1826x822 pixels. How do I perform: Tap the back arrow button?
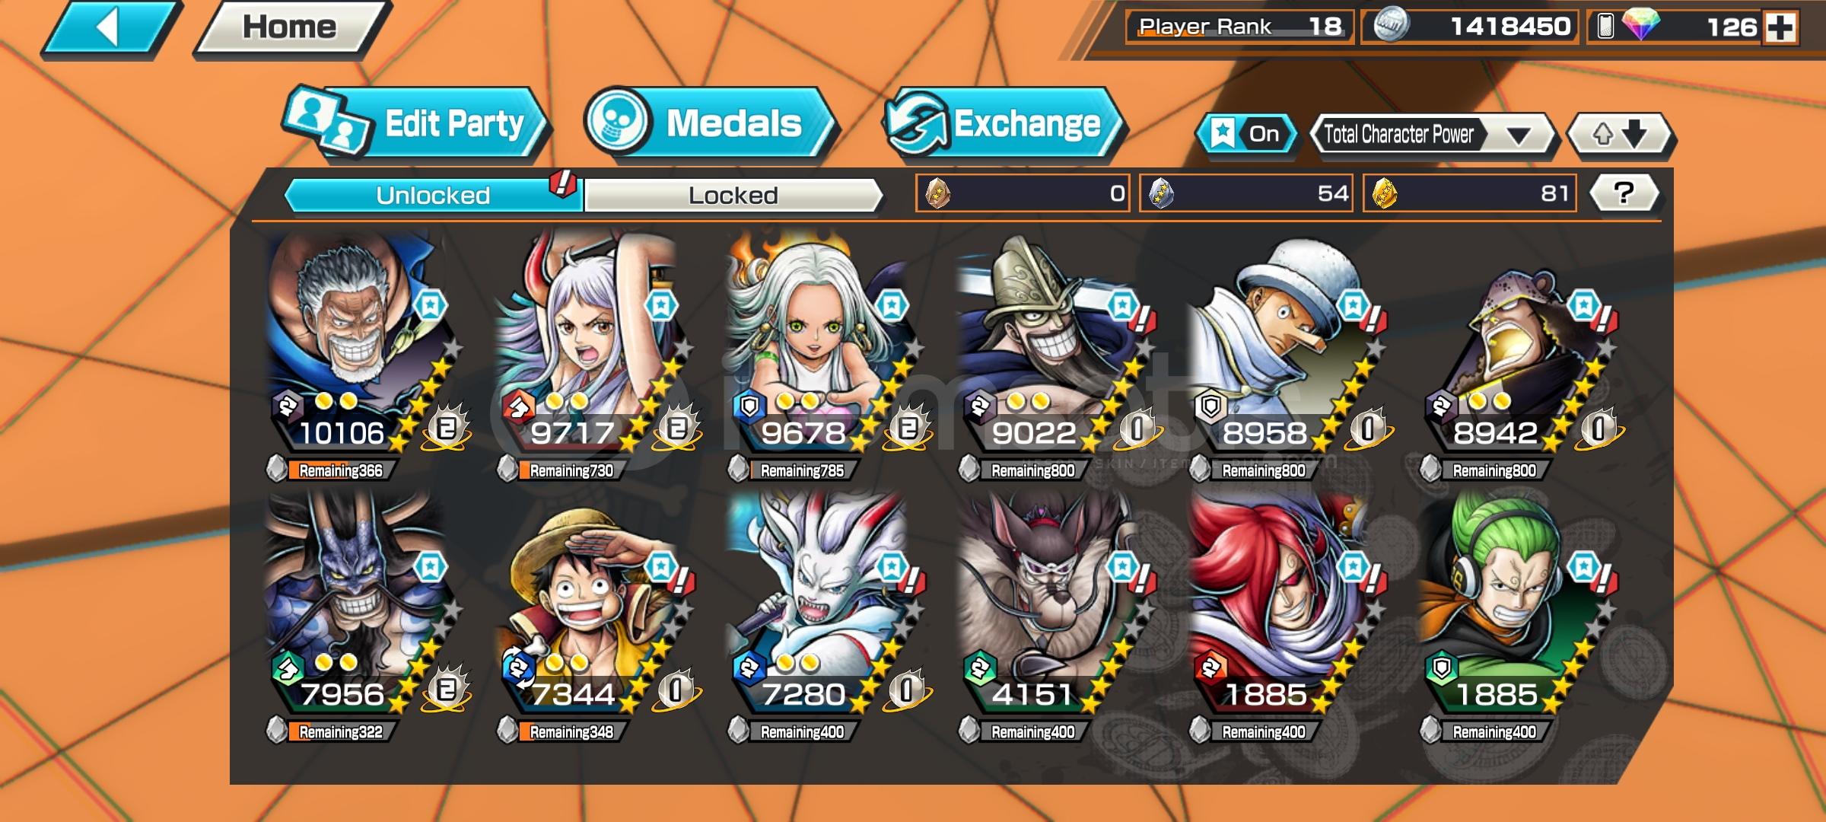point(110,29)
